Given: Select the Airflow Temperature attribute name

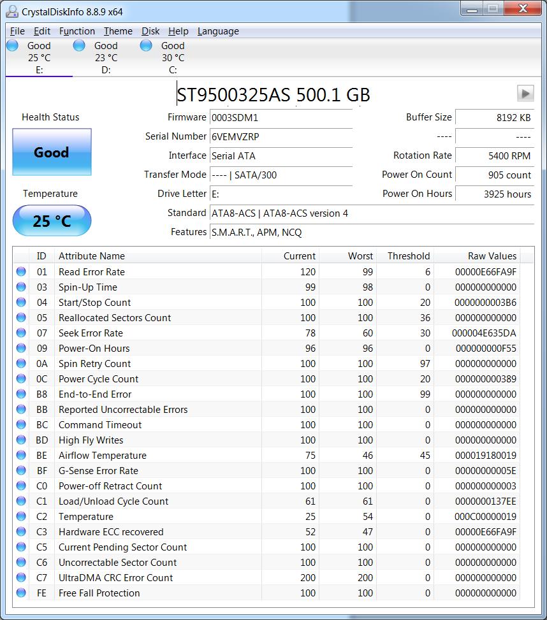Looking at the screenshot, I should click(x=103, y=456).
